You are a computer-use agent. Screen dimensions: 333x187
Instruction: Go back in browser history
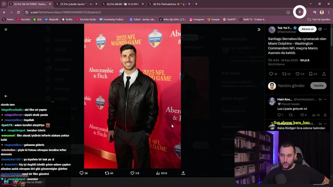click(x=4, y=12)
